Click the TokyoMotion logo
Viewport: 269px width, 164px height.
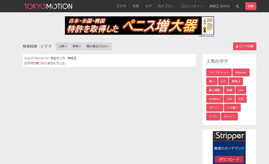[x=48, y=7]
